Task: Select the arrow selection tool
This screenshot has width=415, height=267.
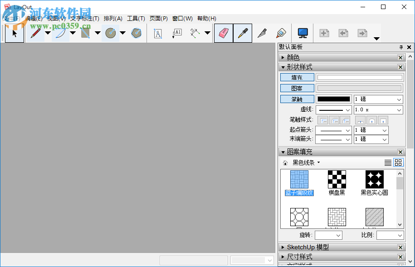Action: 14,33
